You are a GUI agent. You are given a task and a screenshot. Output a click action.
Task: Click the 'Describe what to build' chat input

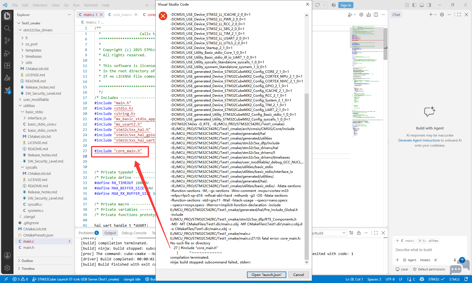click(x=430, y=250)
